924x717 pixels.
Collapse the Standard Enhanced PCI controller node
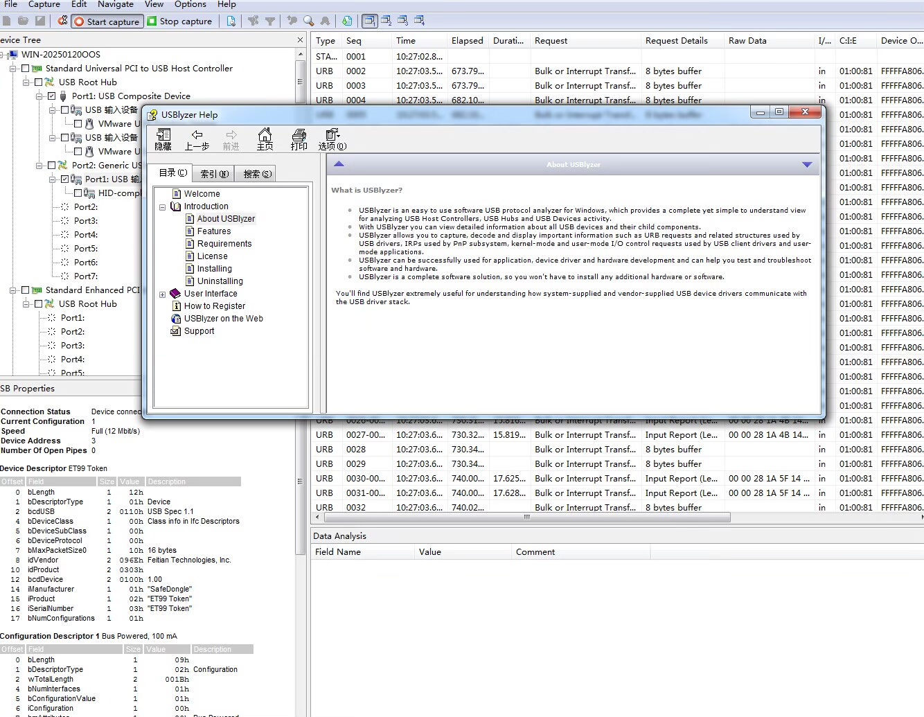13,290
